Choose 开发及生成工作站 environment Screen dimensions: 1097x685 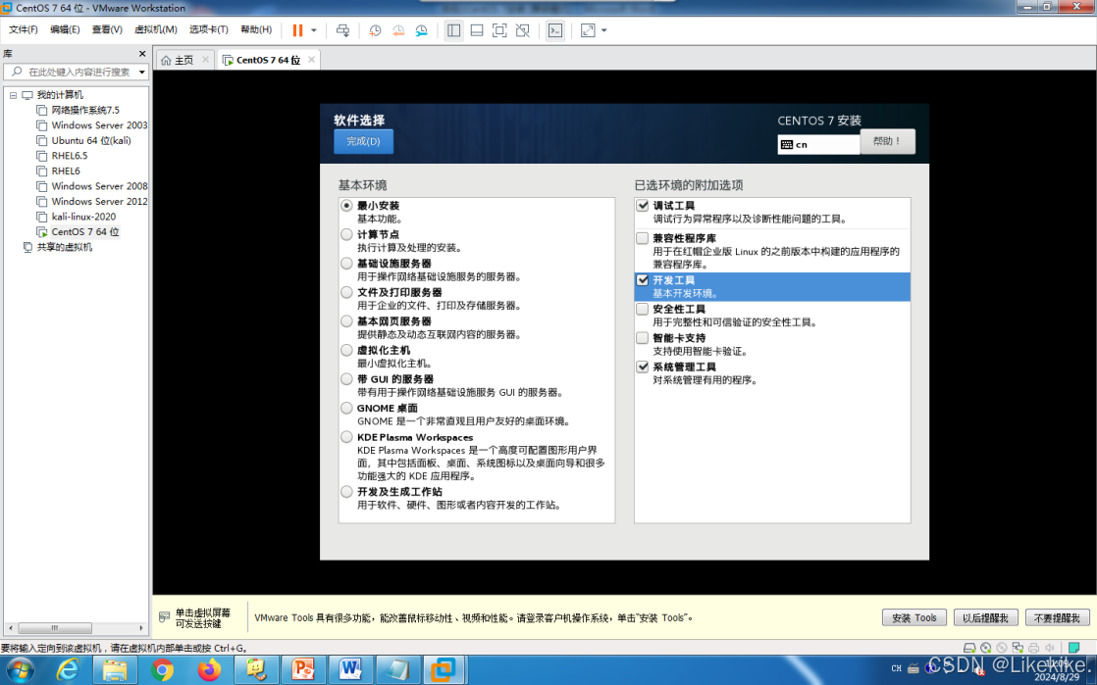pos(346,491)
